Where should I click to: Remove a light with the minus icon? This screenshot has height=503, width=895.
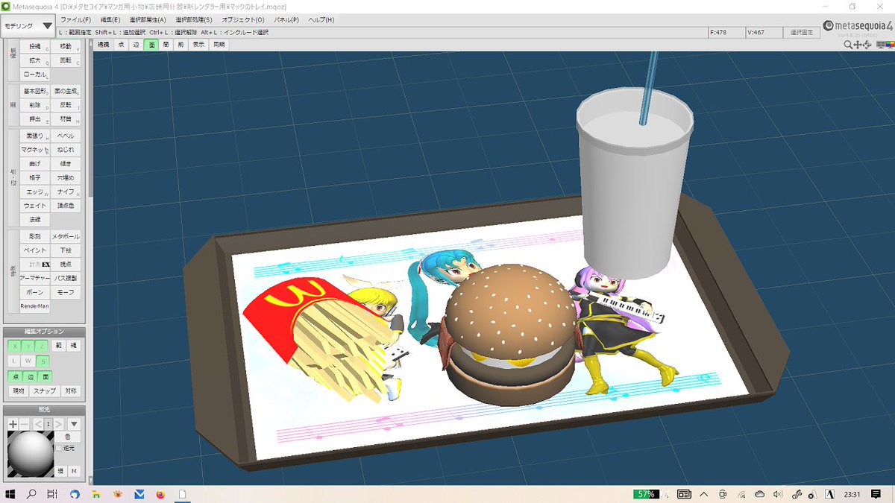point(23,424)
